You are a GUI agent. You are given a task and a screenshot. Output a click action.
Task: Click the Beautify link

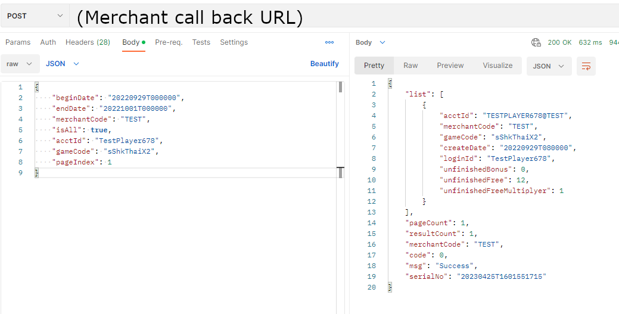point(324,64)
